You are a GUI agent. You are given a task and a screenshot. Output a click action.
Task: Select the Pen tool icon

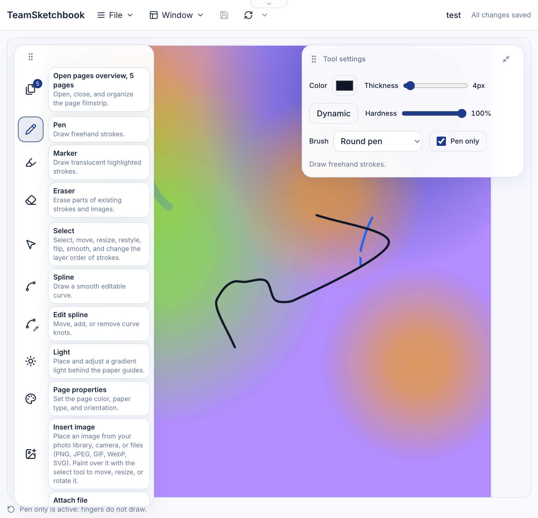coord(31,129)
